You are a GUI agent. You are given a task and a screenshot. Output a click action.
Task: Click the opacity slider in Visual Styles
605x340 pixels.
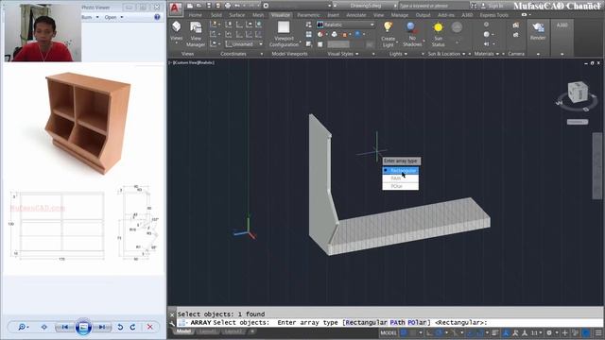point(338,44)
